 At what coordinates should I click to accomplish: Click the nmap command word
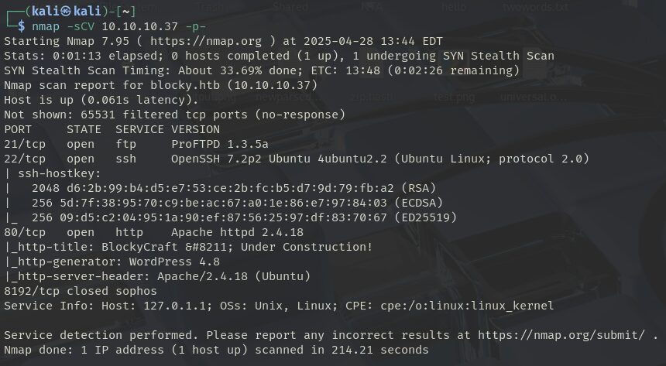point(46,26)
